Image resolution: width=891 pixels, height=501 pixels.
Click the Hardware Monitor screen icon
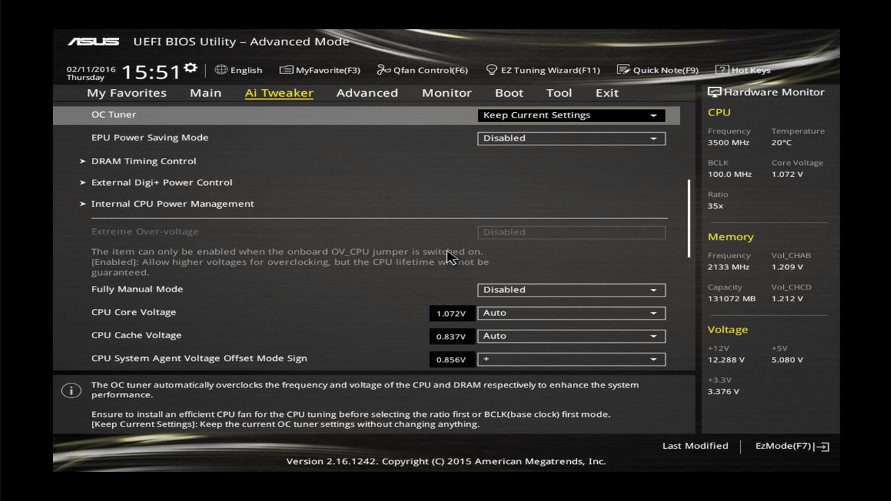(714, 92)
